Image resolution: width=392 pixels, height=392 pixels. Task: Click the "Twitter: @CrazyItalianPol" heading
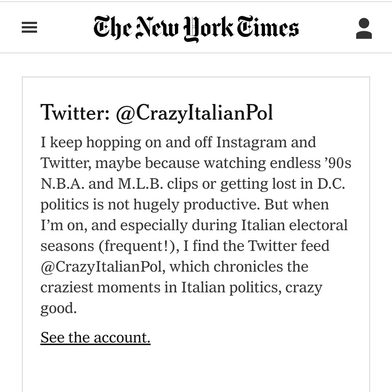[x=156, y=113]
